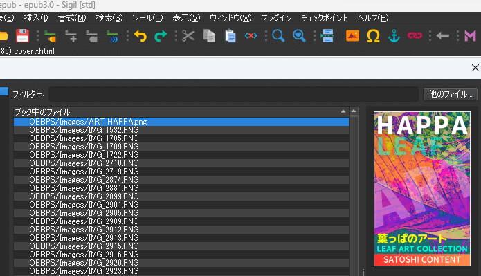Click the Insert Link chain icon
This screenshot has height=276, width=481.
(x=415, y=36)
